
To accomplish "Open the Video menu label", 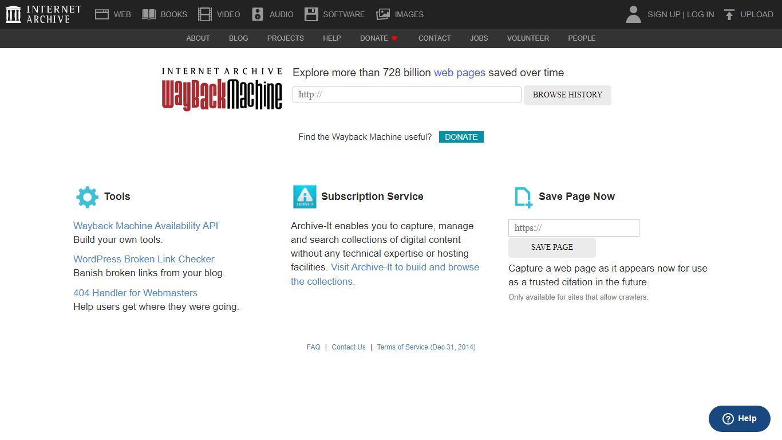I will coord(228,14).
